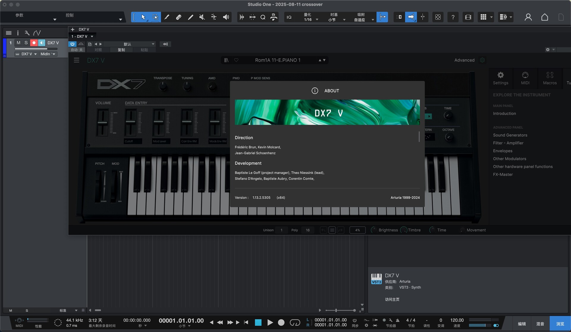Image resolution: width=571 pixels, height=332 pixels.
Task: Adjust the Brightness macro knob
Action: click(x=374, y=230)
